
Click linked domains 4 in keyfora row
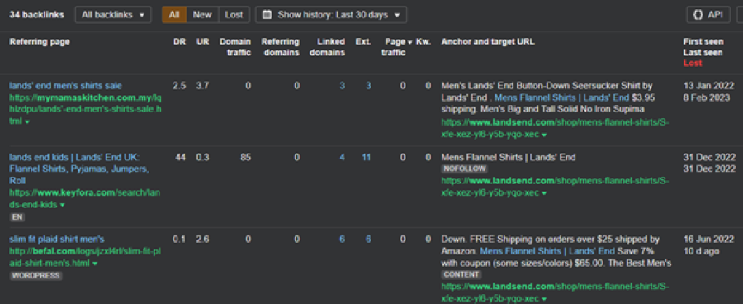pos(342,158)
